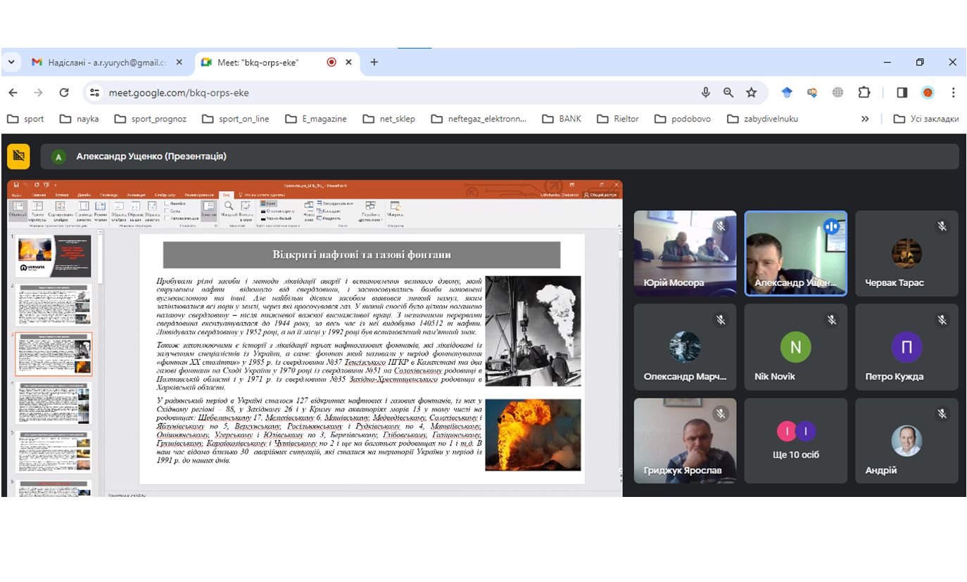This screenshot has width=967, height=582.
Task: Open Образец заметок master view
Action: [152, 210]
